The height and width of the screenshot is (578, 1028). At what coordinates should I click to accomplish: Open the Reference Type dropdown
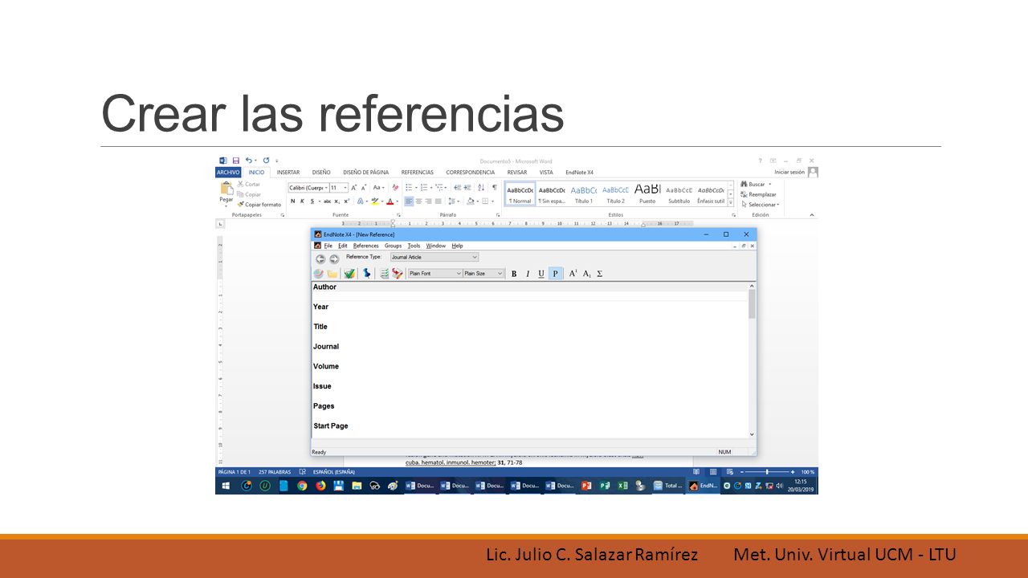[x=434, y=257]
